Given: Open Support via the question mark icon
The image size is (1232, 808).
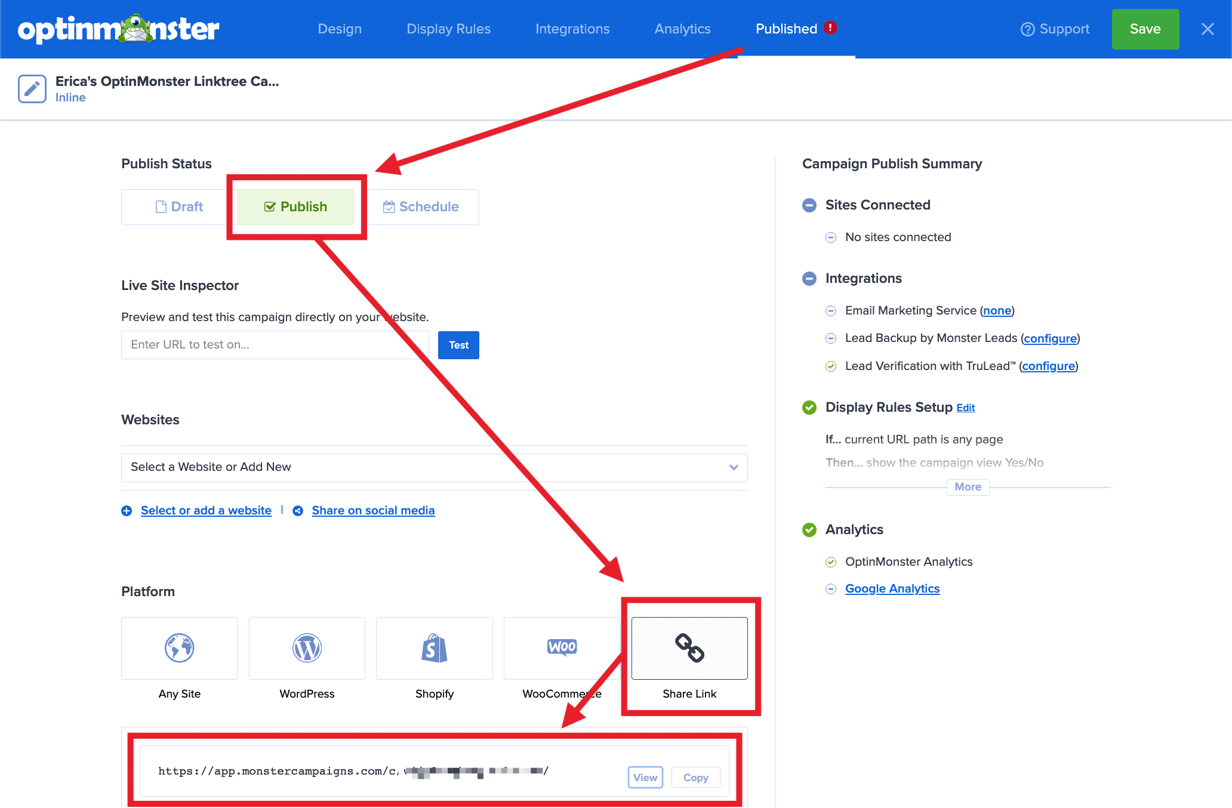Looking at the screenshot, I should (1028, 29).
